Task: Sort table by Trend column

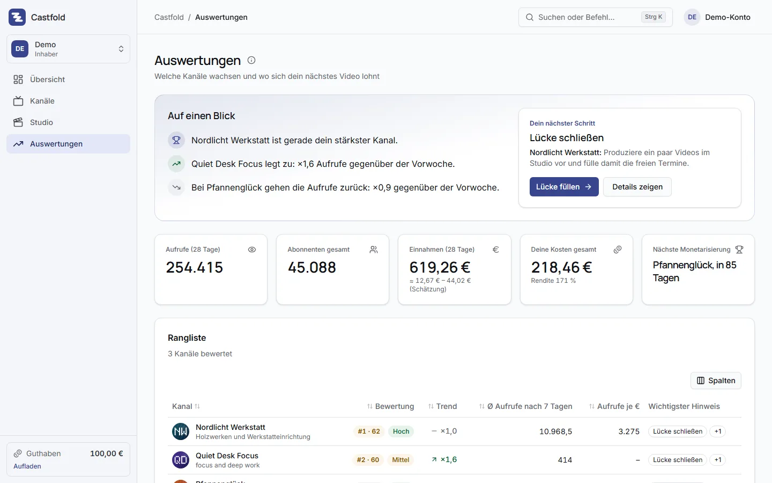Action: pos(442,406)
